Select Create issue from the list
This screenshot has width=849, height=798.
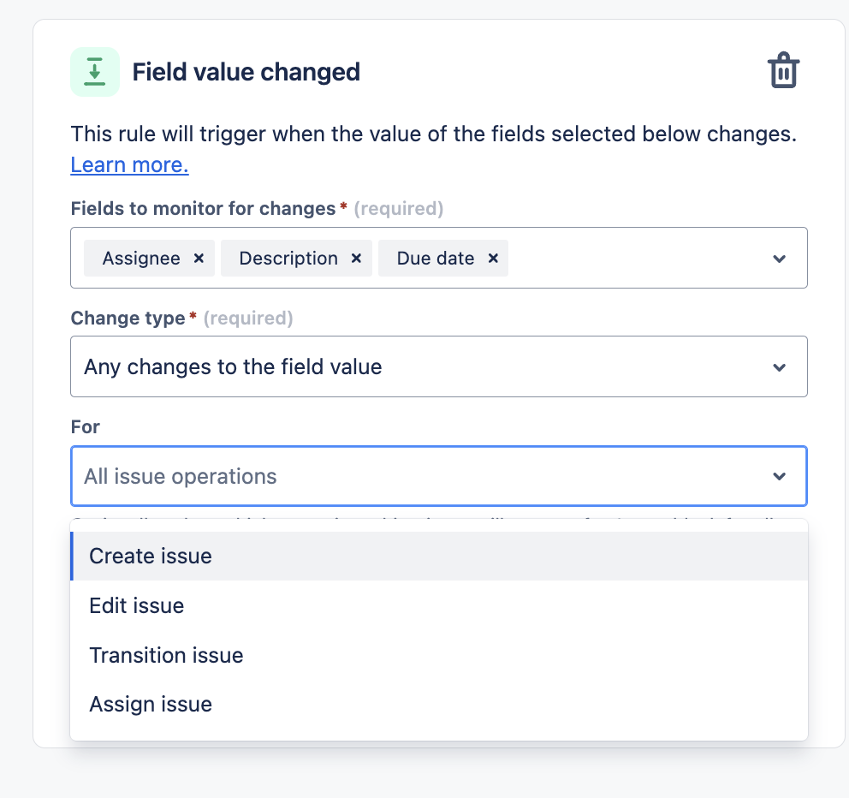coord(151,557)
